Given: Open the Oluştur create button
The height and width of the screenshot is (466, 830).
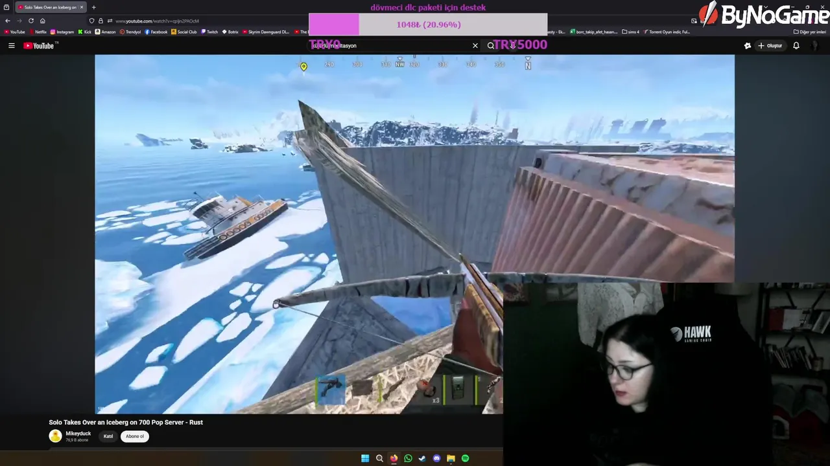Looking at the screenshot, I should 770,46.
